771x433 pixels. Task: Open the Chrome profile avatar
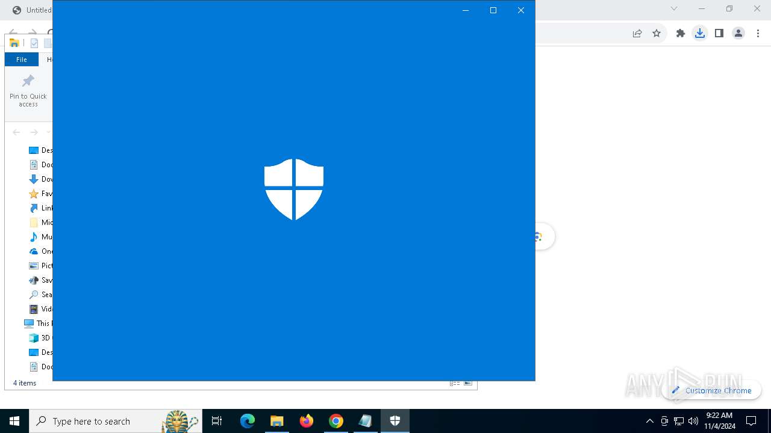pos(738,34)
